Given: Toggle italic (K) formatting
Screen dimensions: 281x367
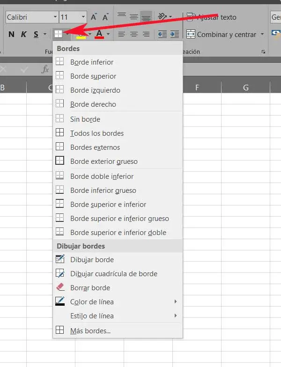Looking at the screenshot, I should coord(23,34).
